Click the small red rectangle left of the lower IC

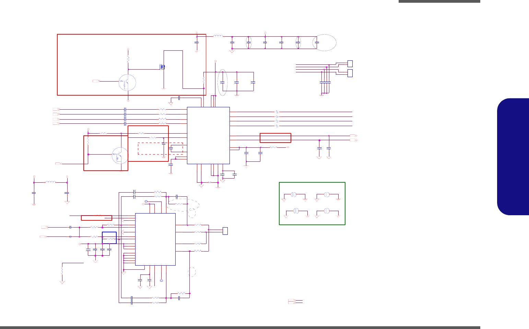coord(96,218)
